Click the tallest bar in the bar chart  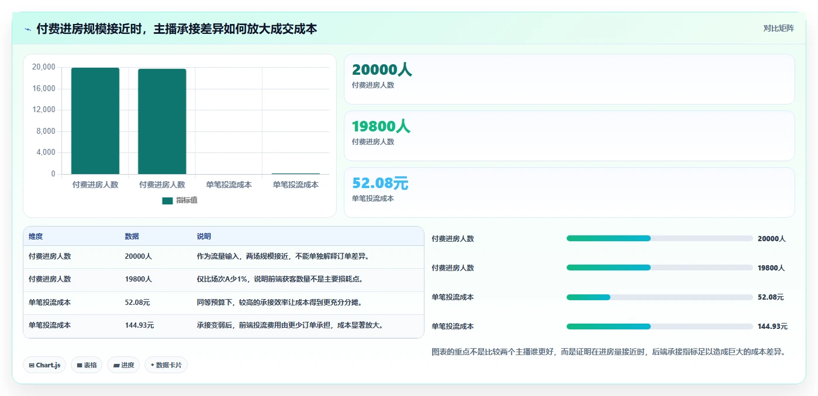point(95,121)
